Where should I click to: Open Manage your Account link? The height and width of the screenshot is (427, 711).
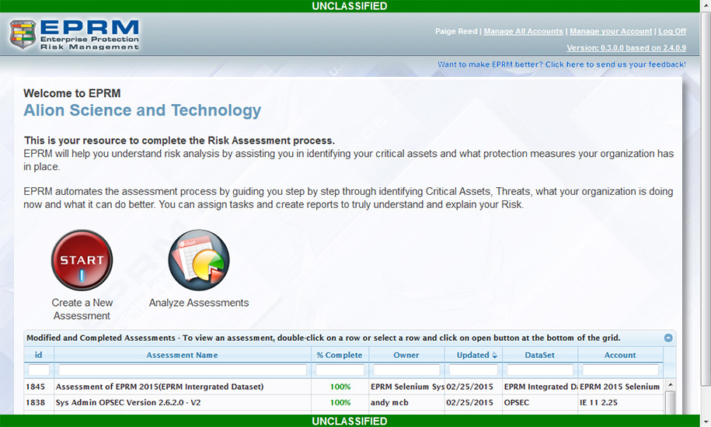tap(610, 31)
